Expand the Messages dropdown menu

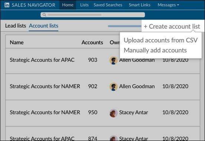168,5
